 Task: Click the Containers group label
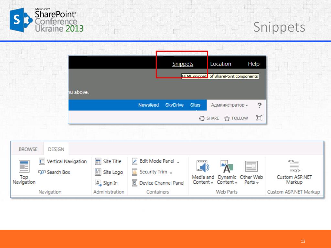tap(158, 192)
